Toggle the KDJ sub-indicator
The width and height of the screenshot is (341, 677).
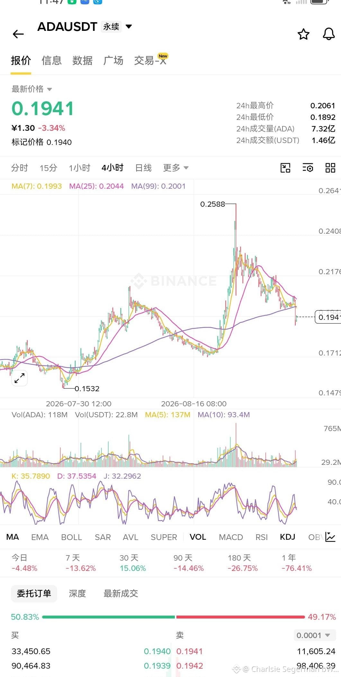tap(287, 537)
